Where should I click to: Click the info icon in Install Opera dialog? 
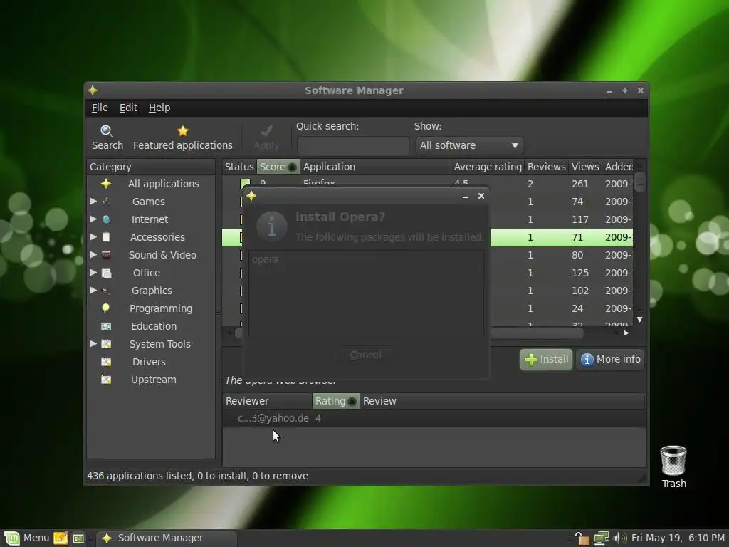tap(272, 226)
